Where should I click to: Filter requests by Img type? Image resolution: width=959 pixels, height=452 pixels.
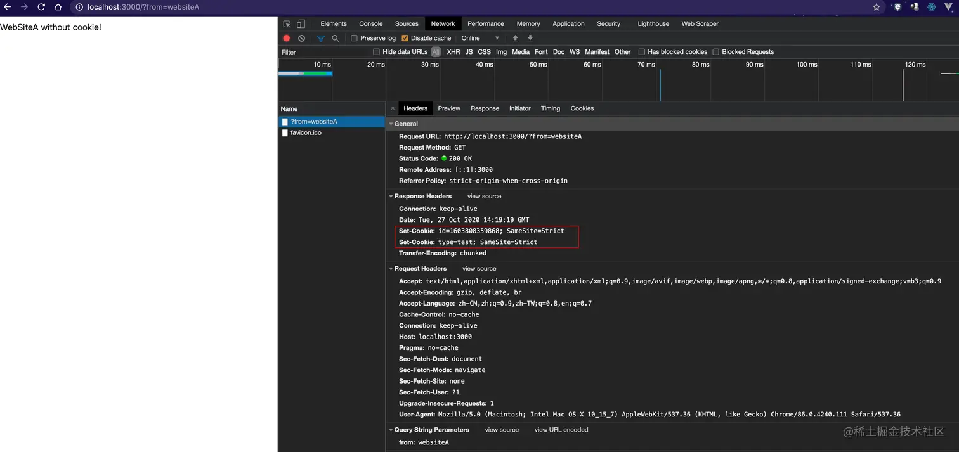point(502,52)
